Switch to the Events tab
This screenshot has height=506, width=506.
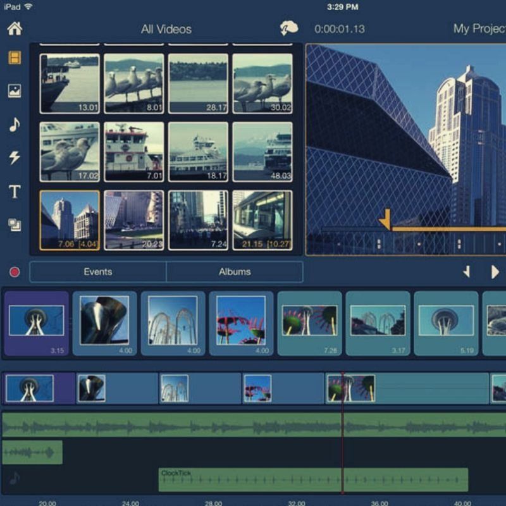tap(98, 272)
